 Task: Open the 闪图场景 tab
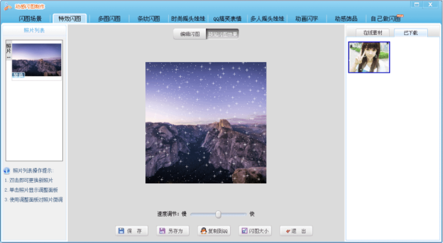click(30, 18)
